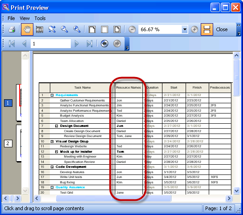
Task: Click the Resource Names column header
Action: click(129, 88)
